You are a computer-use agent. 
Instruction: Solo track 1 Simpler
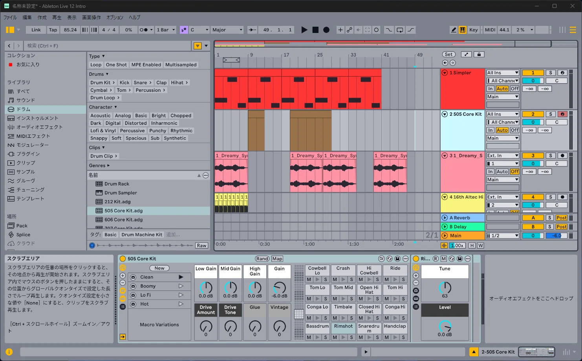pyautogui.click(x=551, y=73)
